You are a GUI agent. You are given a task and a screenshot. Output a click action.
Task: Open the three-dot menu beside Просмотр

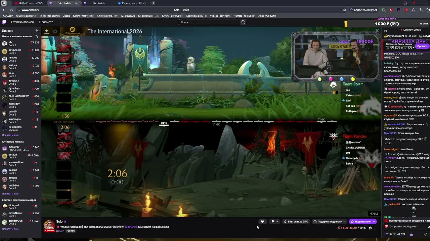pyautogui.click(x=60, y=22)
